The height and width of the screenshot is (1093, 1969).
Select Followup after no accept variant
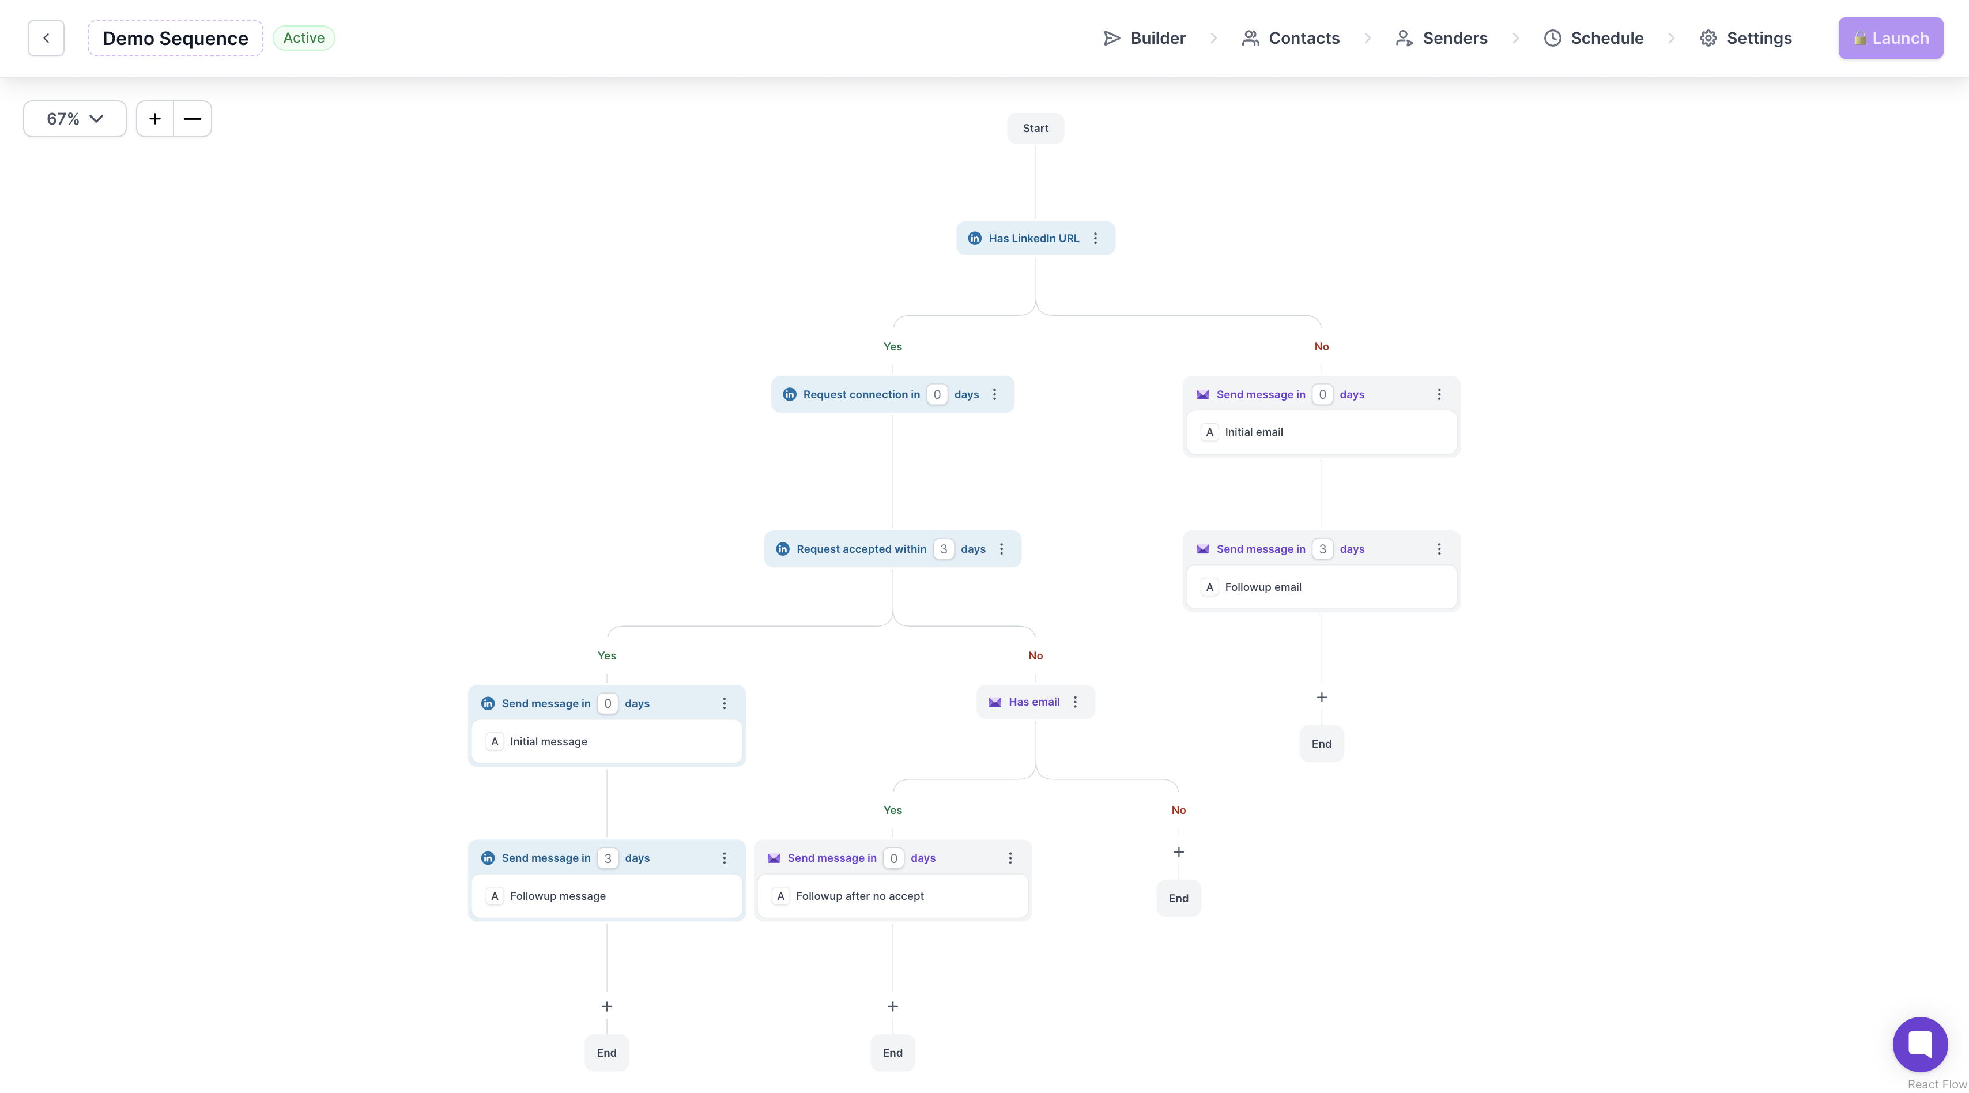893,896
